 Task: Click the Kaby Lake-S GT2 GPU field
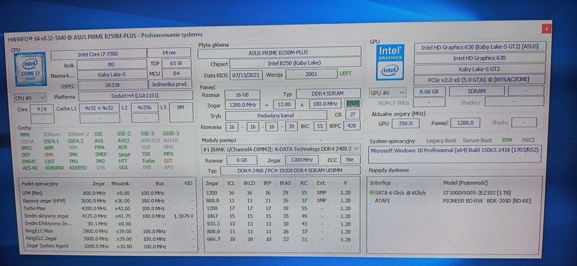point(479,69)
